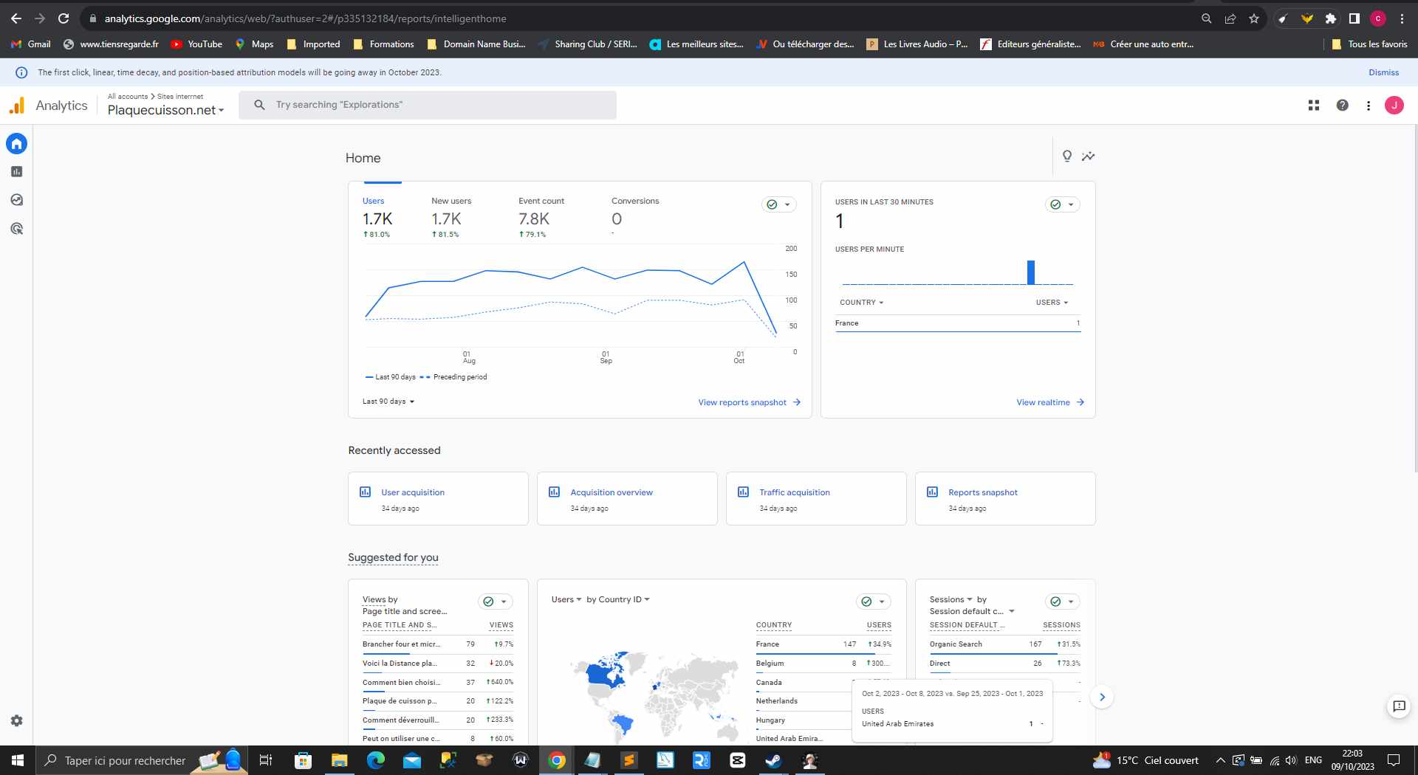This screenshot has width=1418, height=775.
Task: Open the account avatar in Analytics header
Action: click(1394, 106)
